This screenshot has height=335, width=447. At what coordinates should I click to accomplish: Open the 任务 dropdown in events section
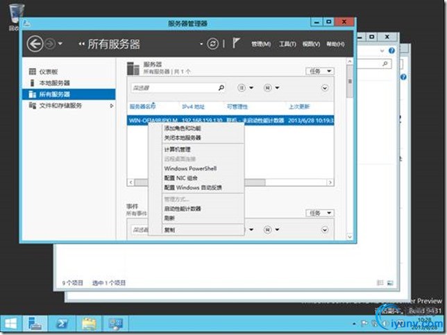pos(319,213)
